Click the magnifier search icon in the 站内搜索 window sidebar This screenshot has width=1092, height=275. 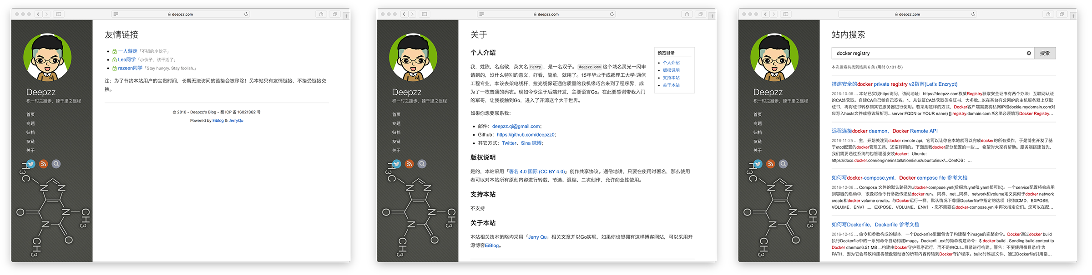[783, 164]
